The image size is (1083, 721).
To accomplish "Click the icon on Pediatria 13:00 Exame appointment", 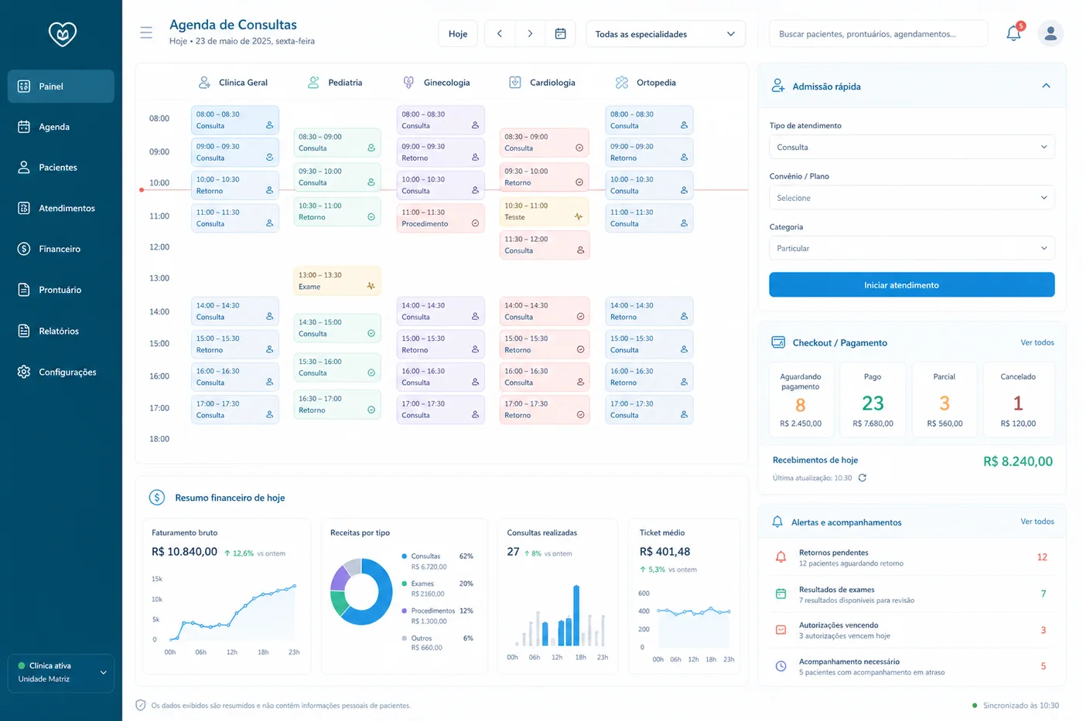I will (x=371, y=287).
